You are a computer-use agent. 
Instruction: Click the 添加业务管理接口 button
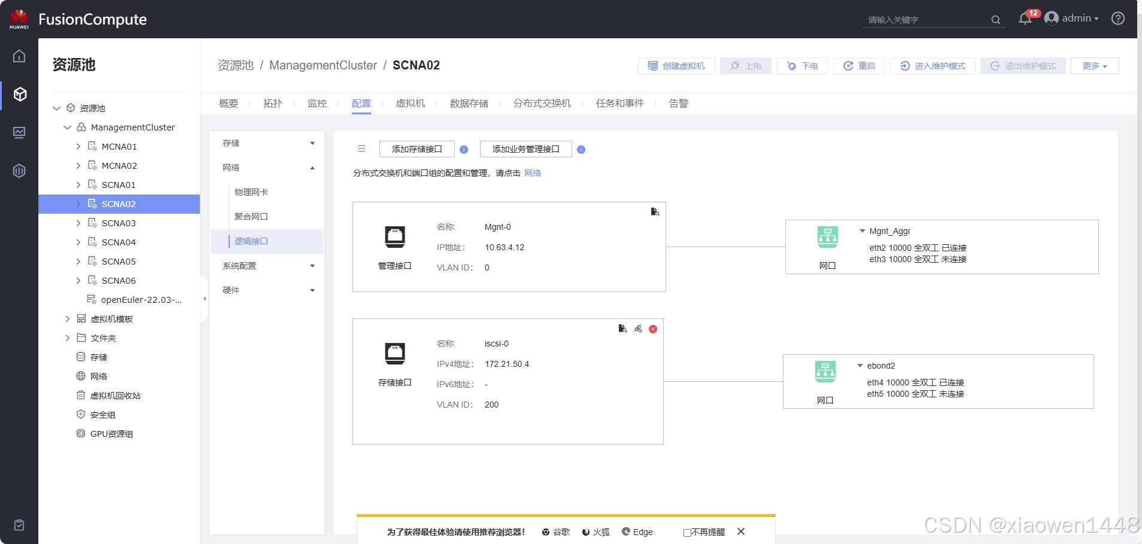[x=526, y=149]
